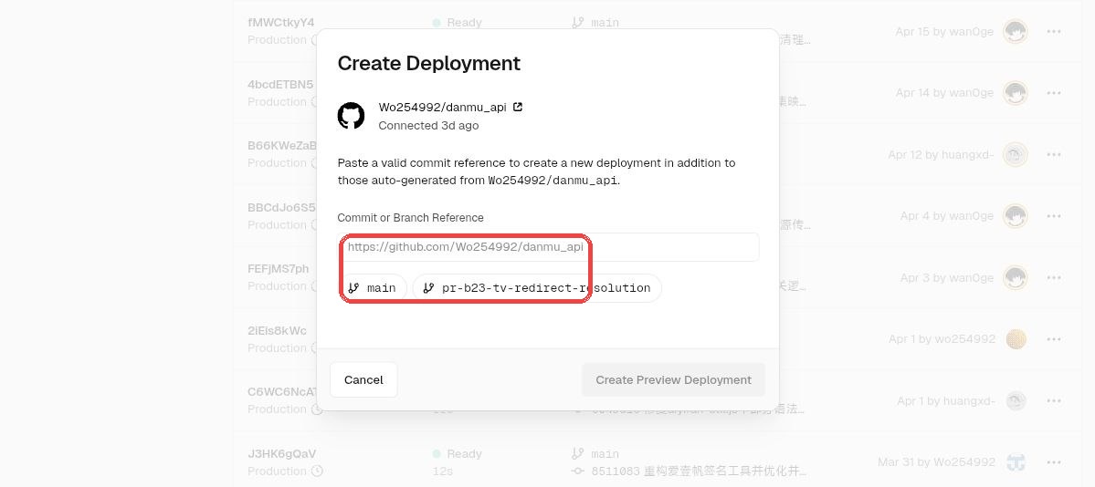Open deployment FEFjMS7ph
Viewport: 1095px width, 487px height.
[278, 269]
